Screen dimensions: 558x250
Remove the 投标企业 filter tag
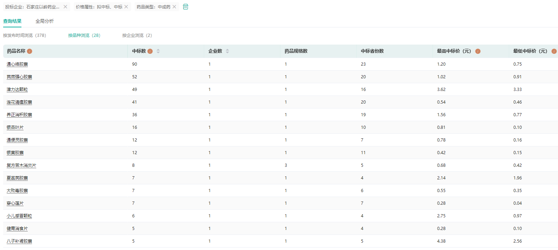(x=65, y=7)
